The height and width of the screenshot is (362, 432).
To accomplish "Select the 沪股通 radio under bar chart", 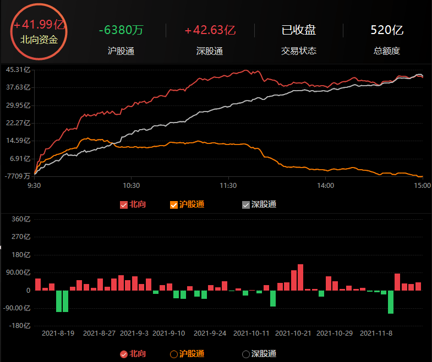I will tap(174, 354).
